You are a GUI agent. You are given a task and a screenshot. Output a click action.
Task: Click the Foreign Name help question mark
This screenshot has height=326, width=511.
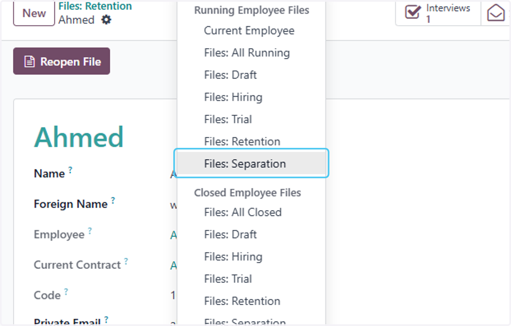pos(113,201)
